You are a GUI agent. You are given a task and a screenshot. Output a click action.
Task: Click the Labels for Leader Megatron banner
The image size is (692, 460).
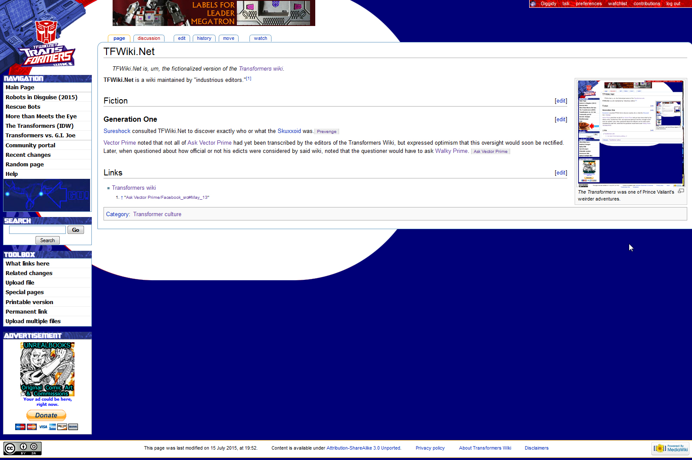214,13
